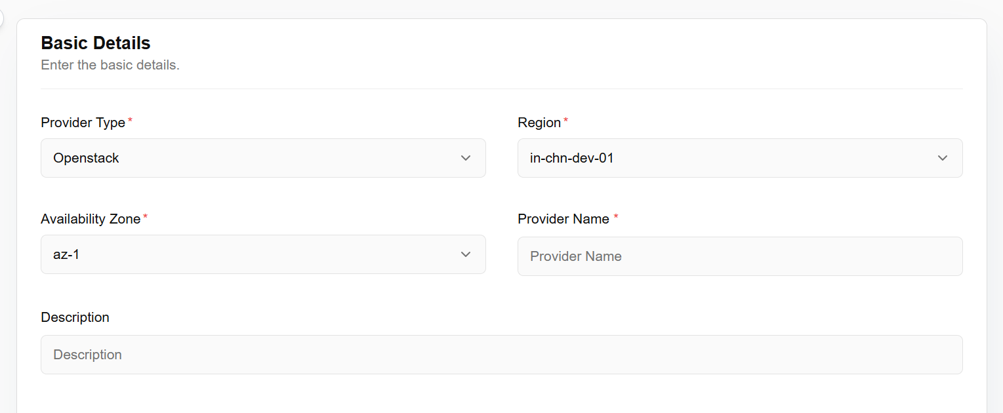Focus the Provider Name text field
The width and height of the screenshot is (1003, 413).
click(x=740, y=256)
